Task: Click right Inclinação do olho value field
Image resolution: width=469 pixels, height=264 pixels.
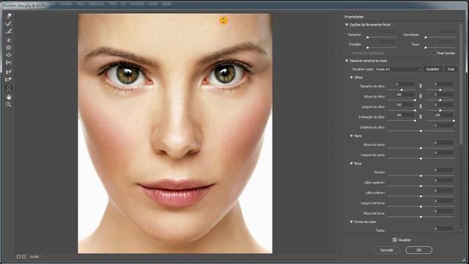Action: (x=443, y=115)
